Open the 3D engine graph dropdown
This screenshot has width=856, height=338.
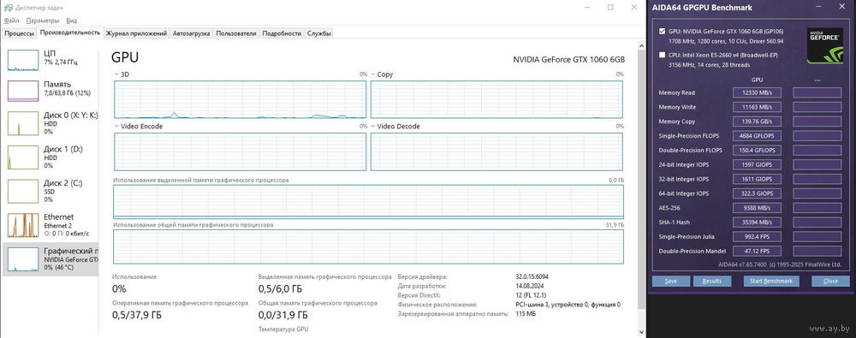[x=116, y=74]
